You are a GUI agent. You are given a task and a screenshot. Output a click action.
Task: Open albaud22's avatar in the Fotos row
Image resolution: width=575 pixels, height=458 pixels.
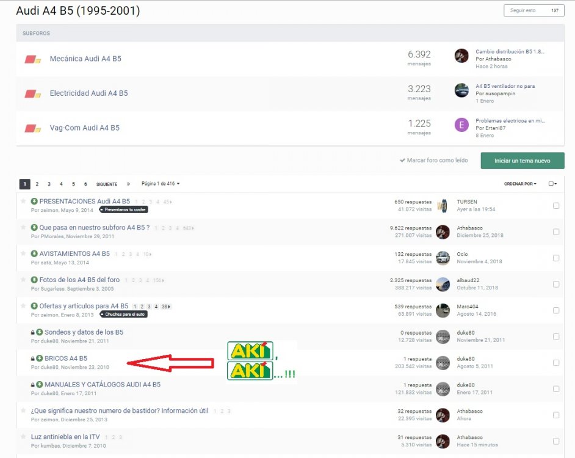(x=443, y=285)
